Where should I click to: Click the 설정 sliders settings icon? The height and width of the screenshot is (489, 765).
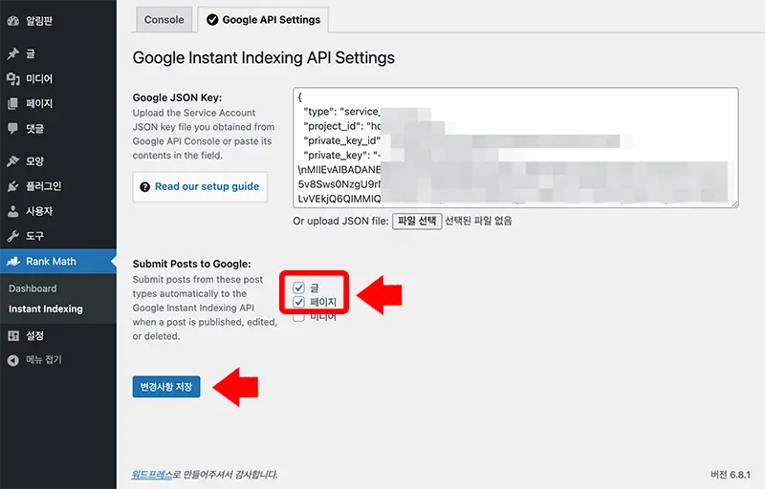[x=13, y=335]
